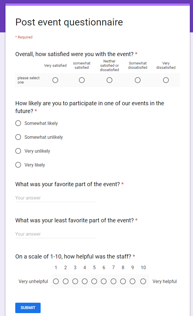193x316 pixels.
Task: Pick the 'Very unlikely' option
Action: pos(18,151)
